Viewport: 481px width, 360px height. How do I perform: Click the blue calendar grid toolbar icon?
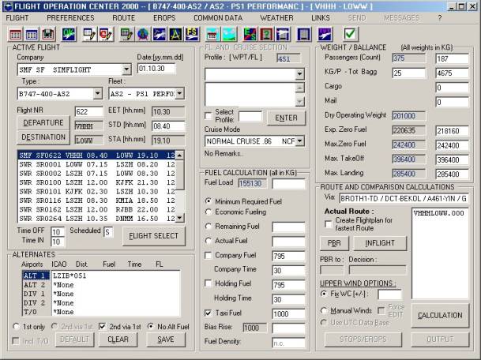pyautogui.click(x=32, y=35)
